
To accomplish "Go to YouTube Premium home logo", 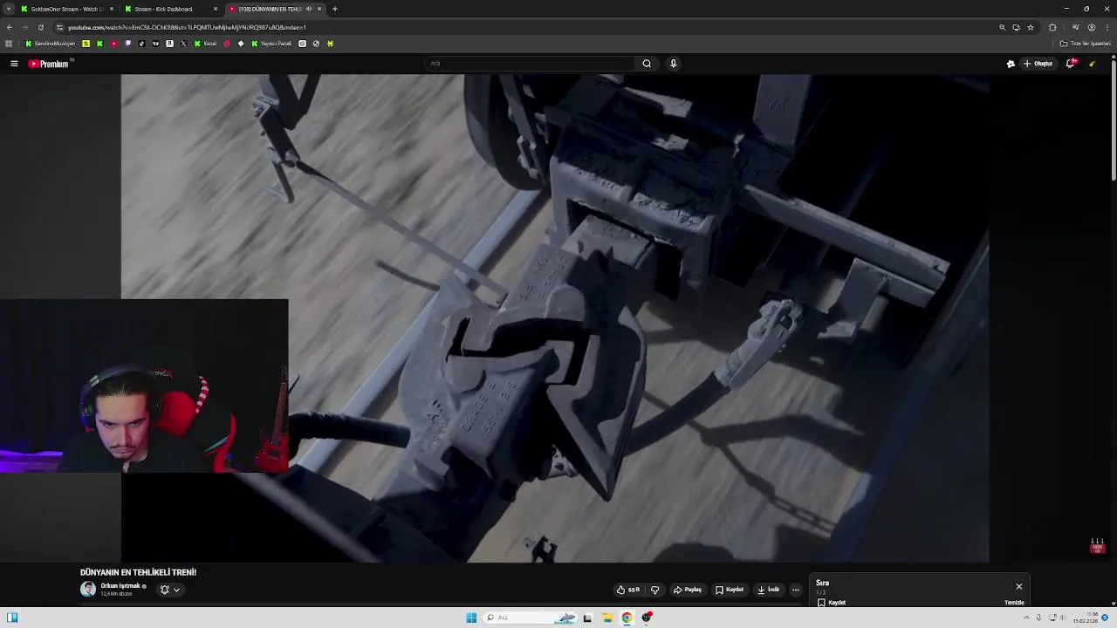I will 49,64.
